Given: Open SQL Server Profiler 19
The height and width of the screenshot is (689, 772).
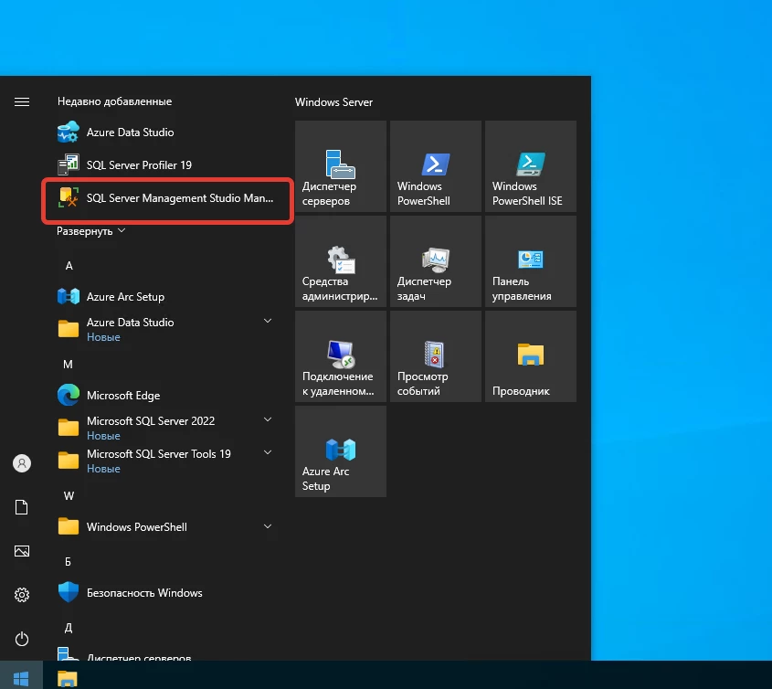Looking at the screenshot, I should 139,165.
